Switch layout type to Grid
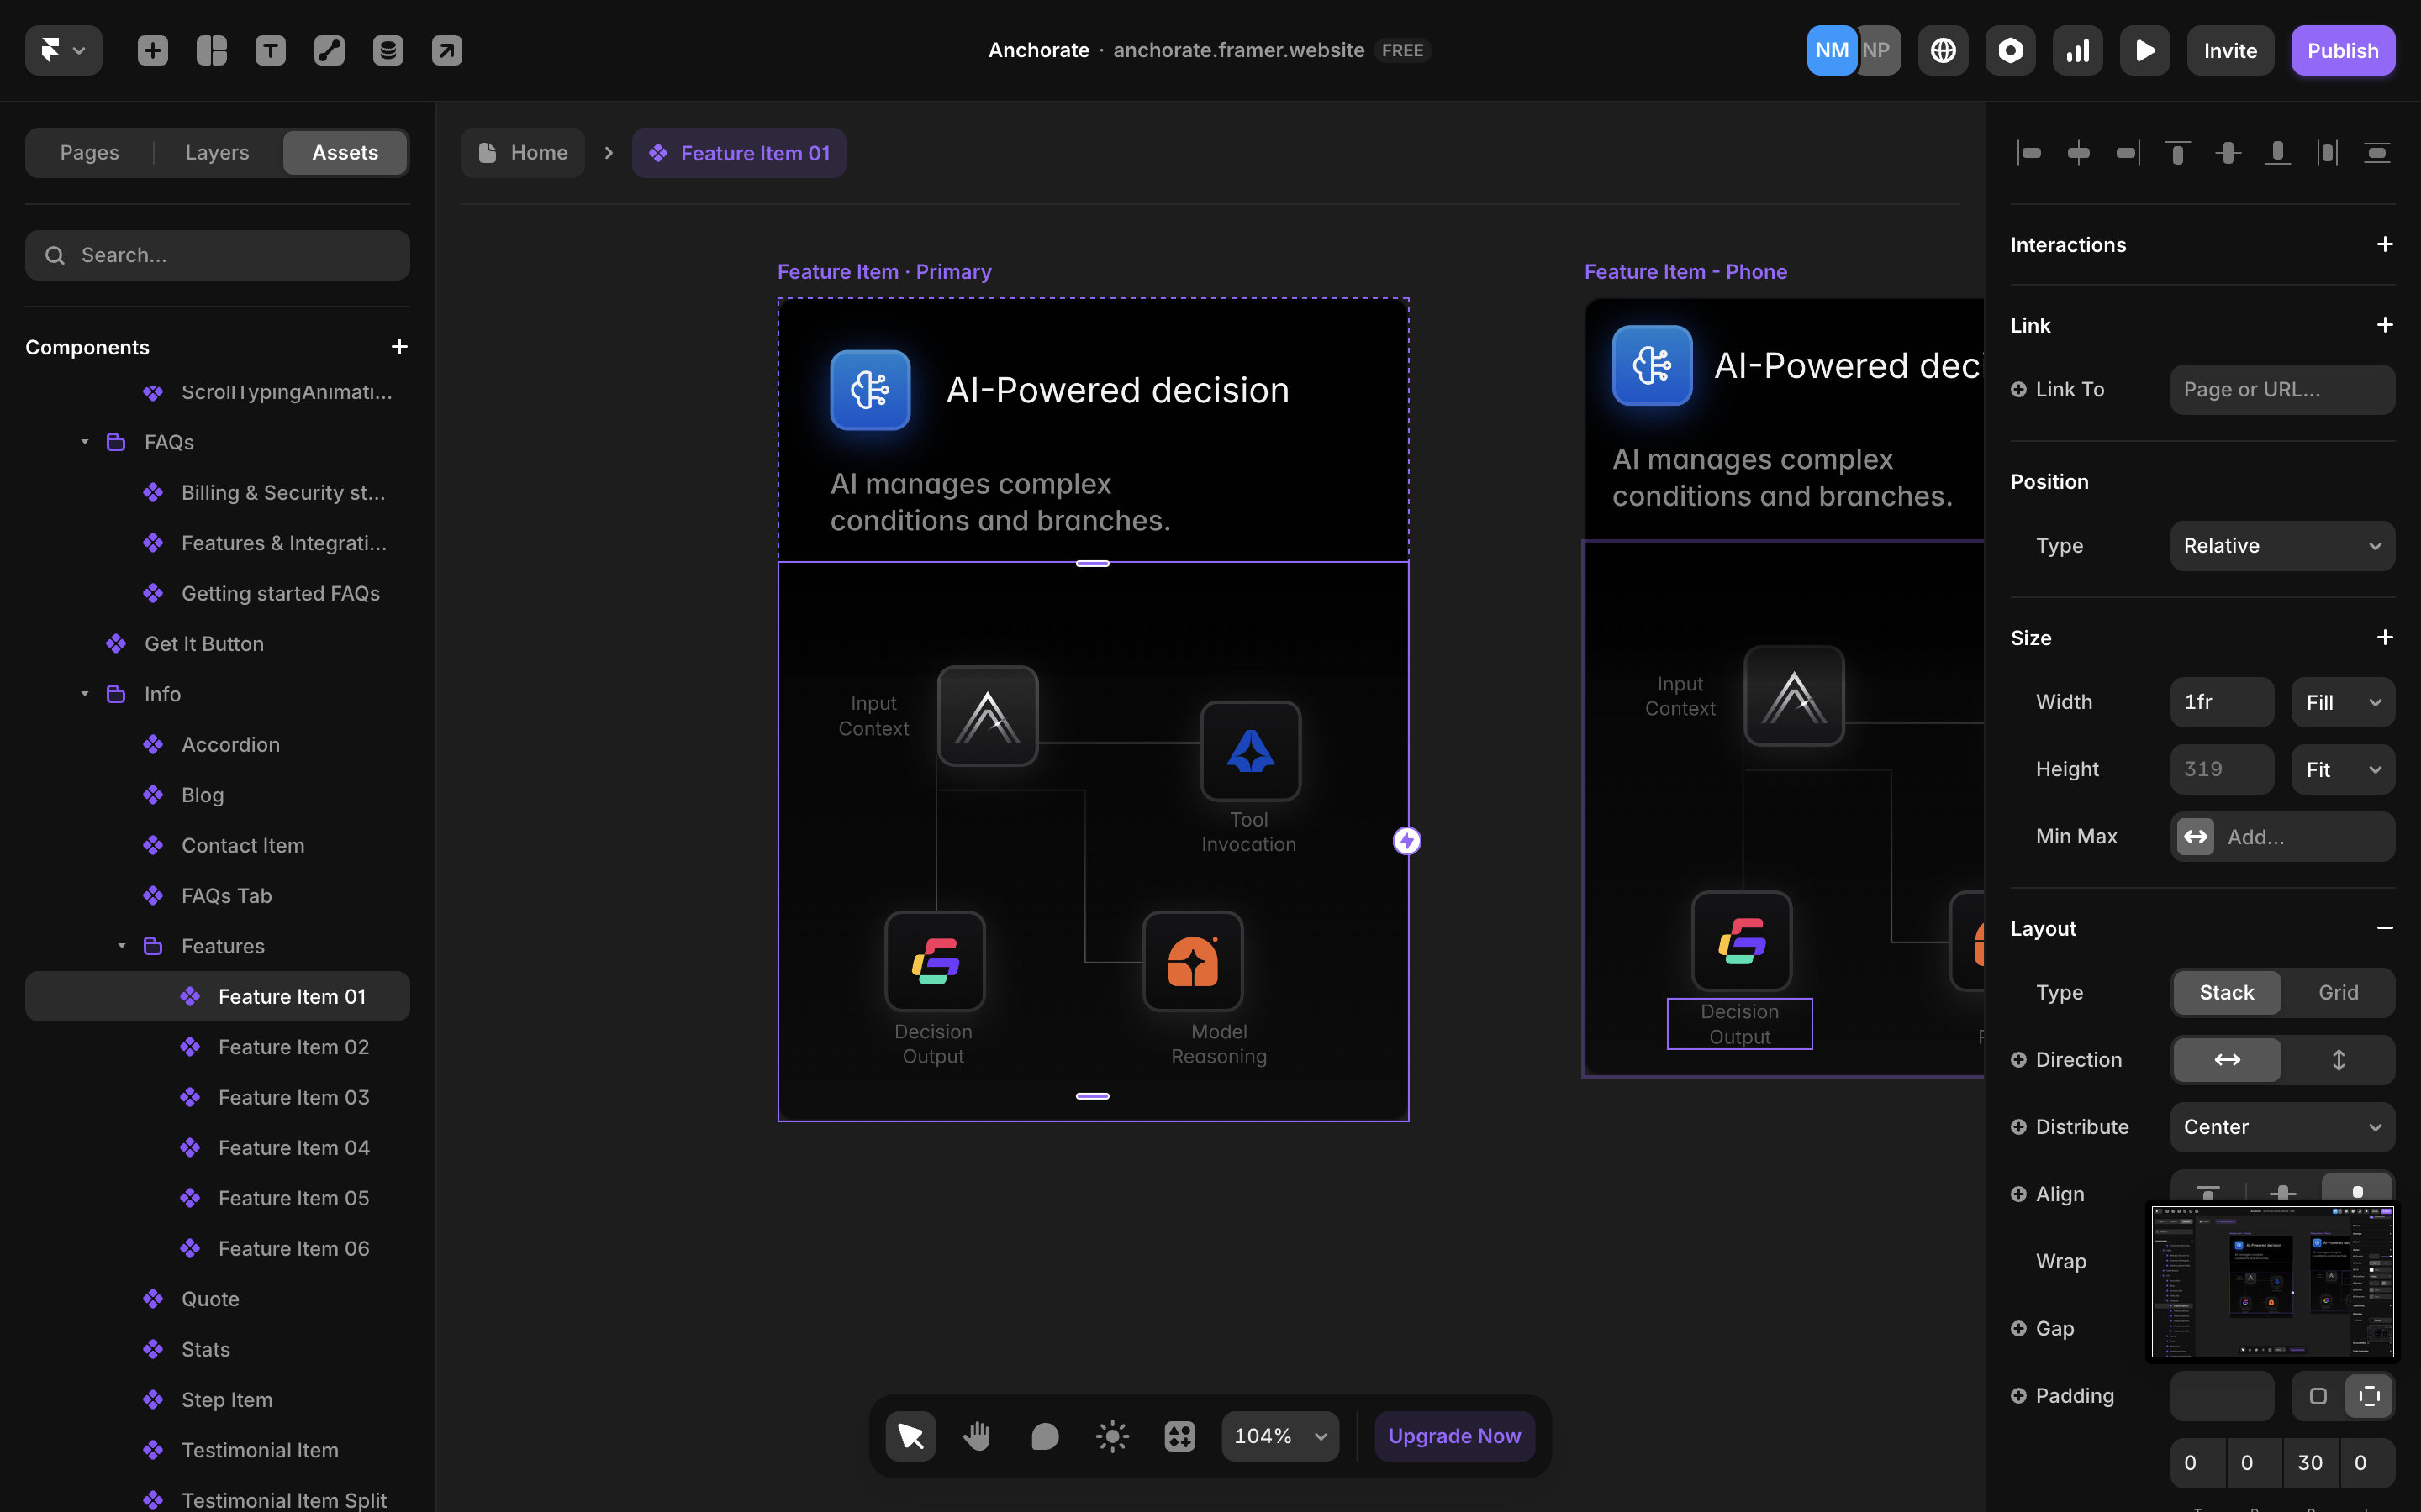 2338,992
